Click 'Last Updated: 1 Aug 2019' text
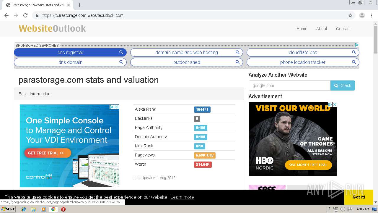This screenshot has height=213, width=378. coord(154,178)
